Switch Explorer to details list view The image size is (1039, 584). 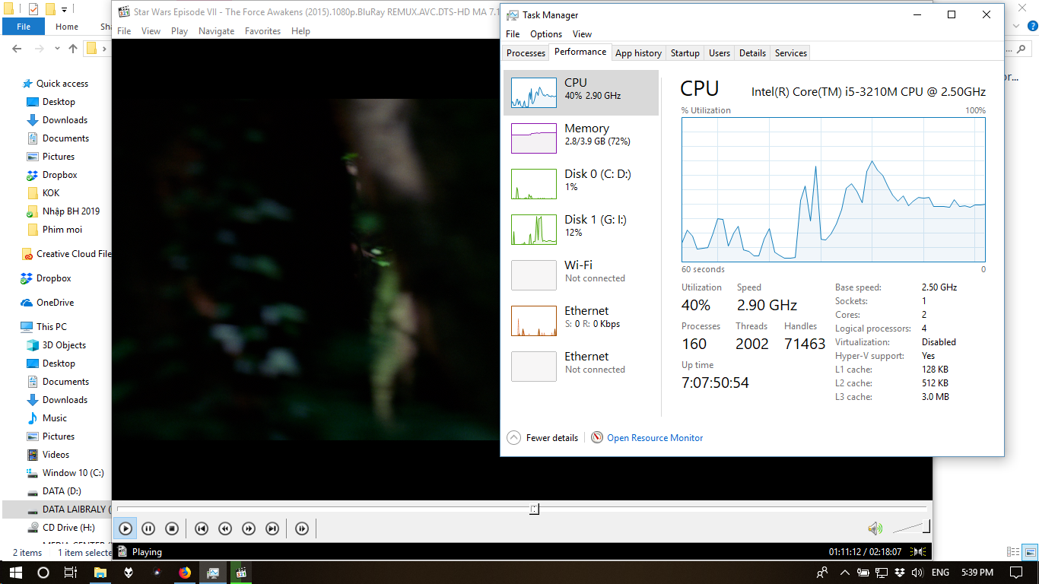(x=1012, y=552)
